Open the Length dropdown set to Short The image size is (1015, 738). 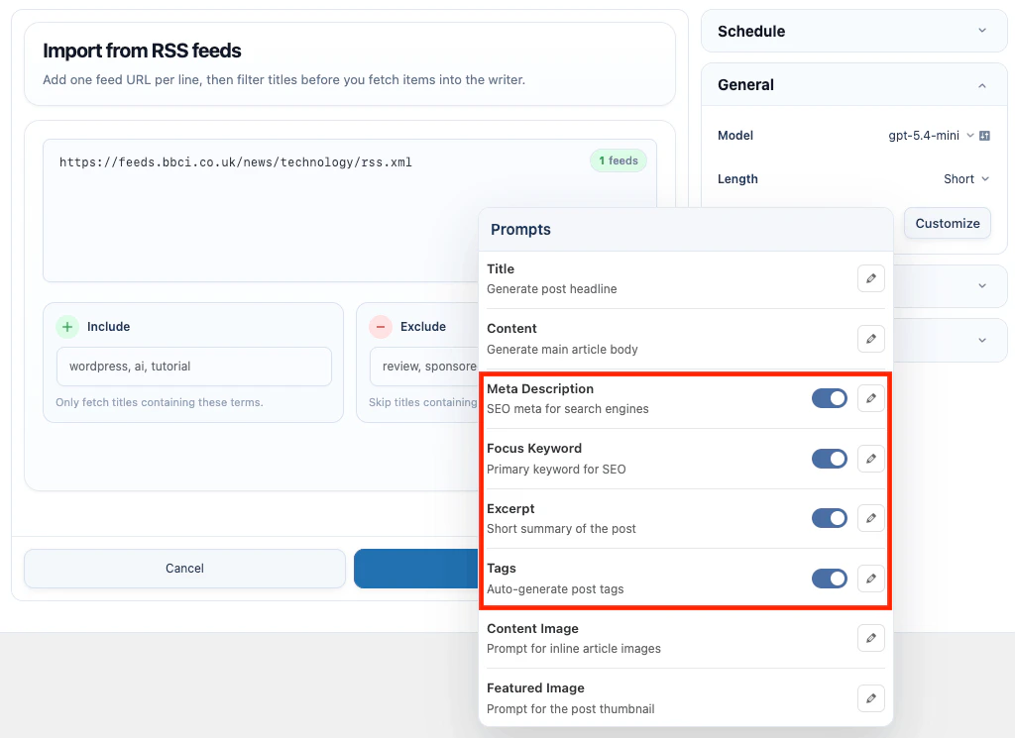[x=965, y=179]
